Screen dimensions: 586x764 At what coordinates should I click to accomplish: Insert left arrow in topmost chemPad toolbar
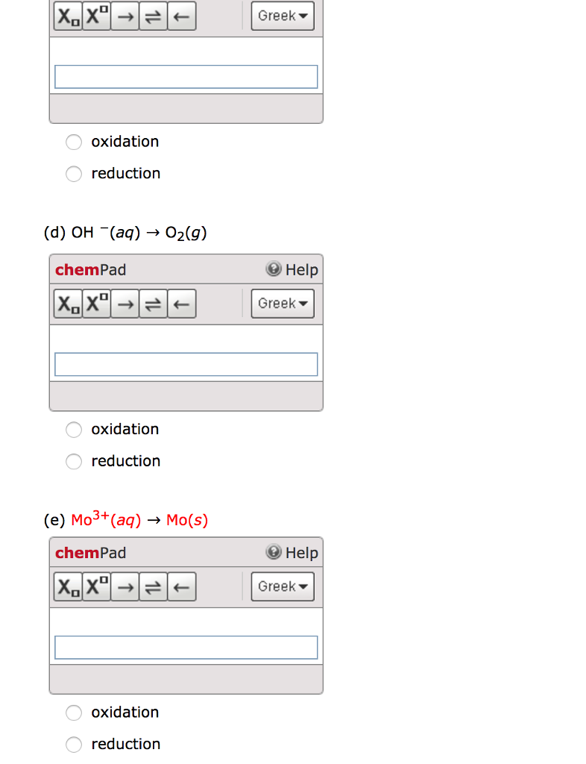(x=181, y=16)
